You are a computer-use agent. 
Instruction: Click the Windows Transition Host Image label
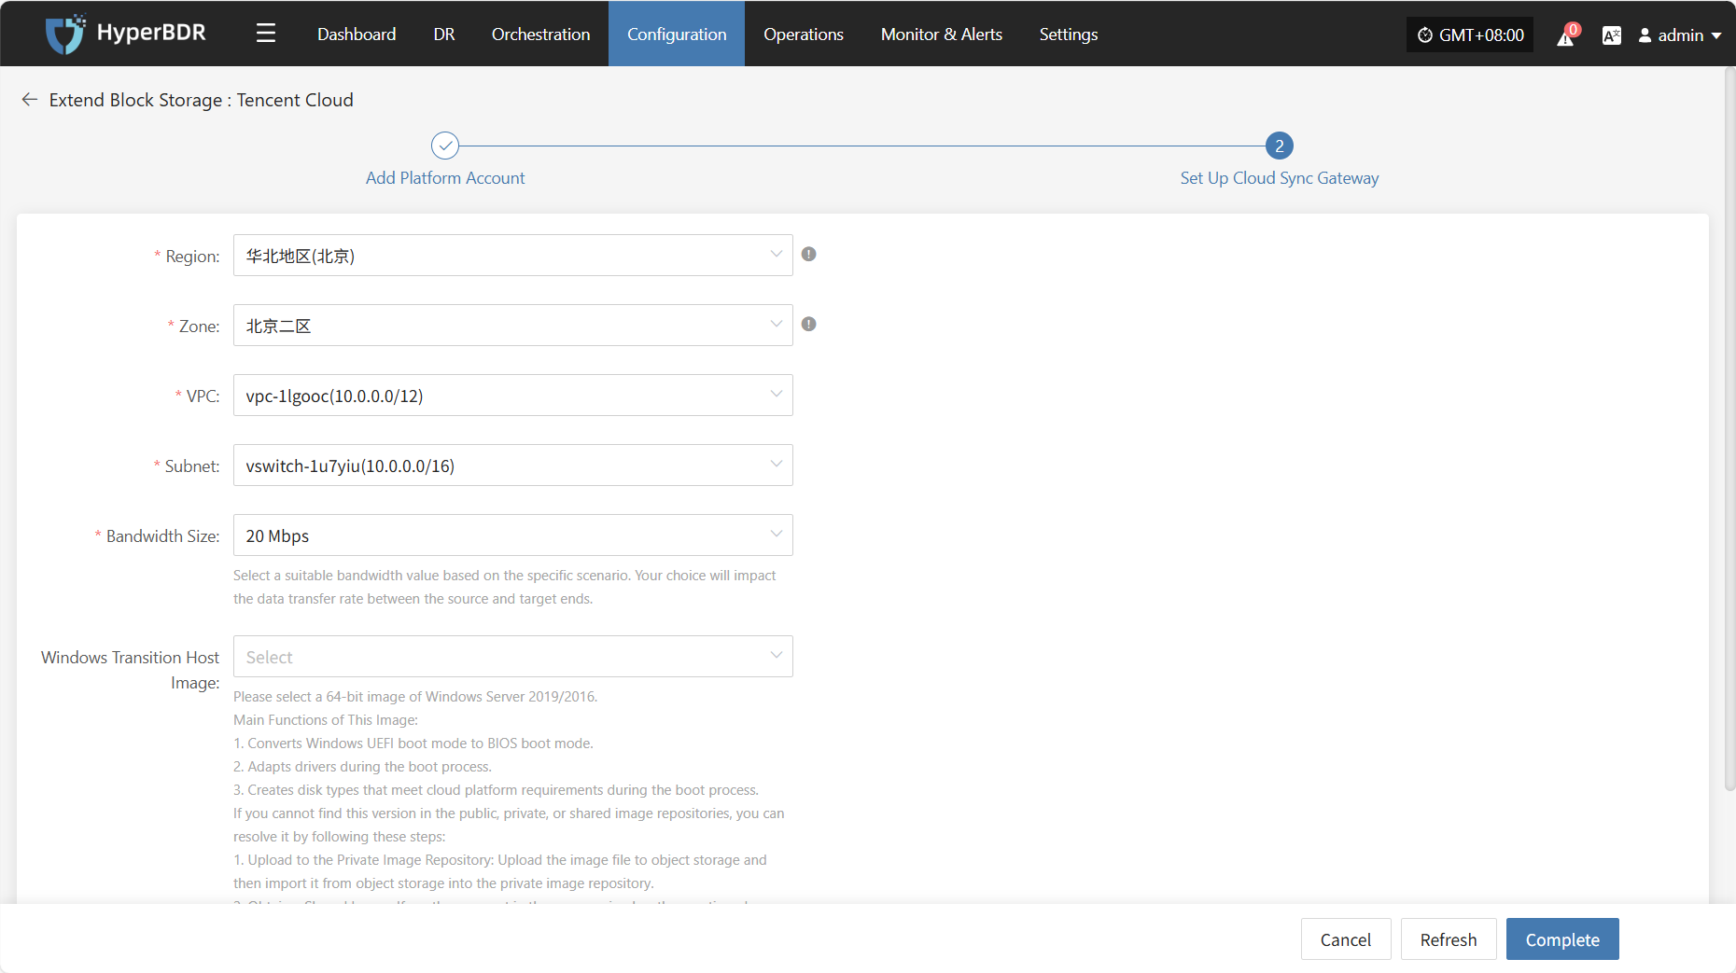tap(130, 670)
